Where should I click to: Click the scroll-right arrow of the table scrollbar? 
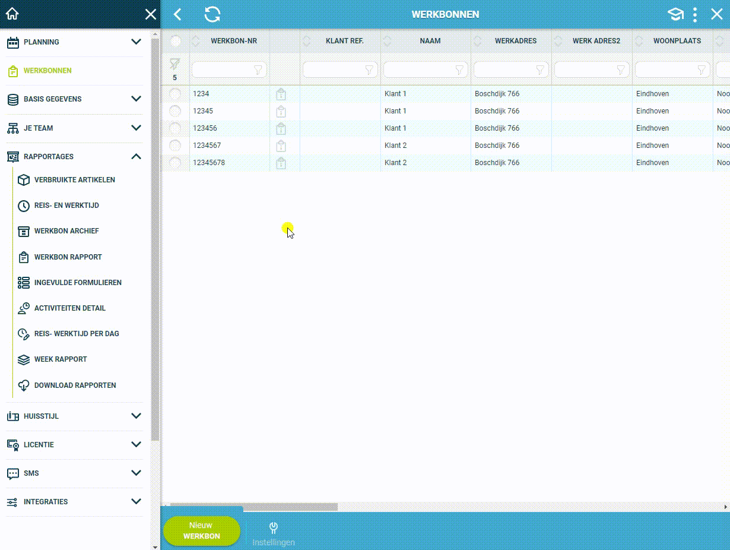click(725, 507)
